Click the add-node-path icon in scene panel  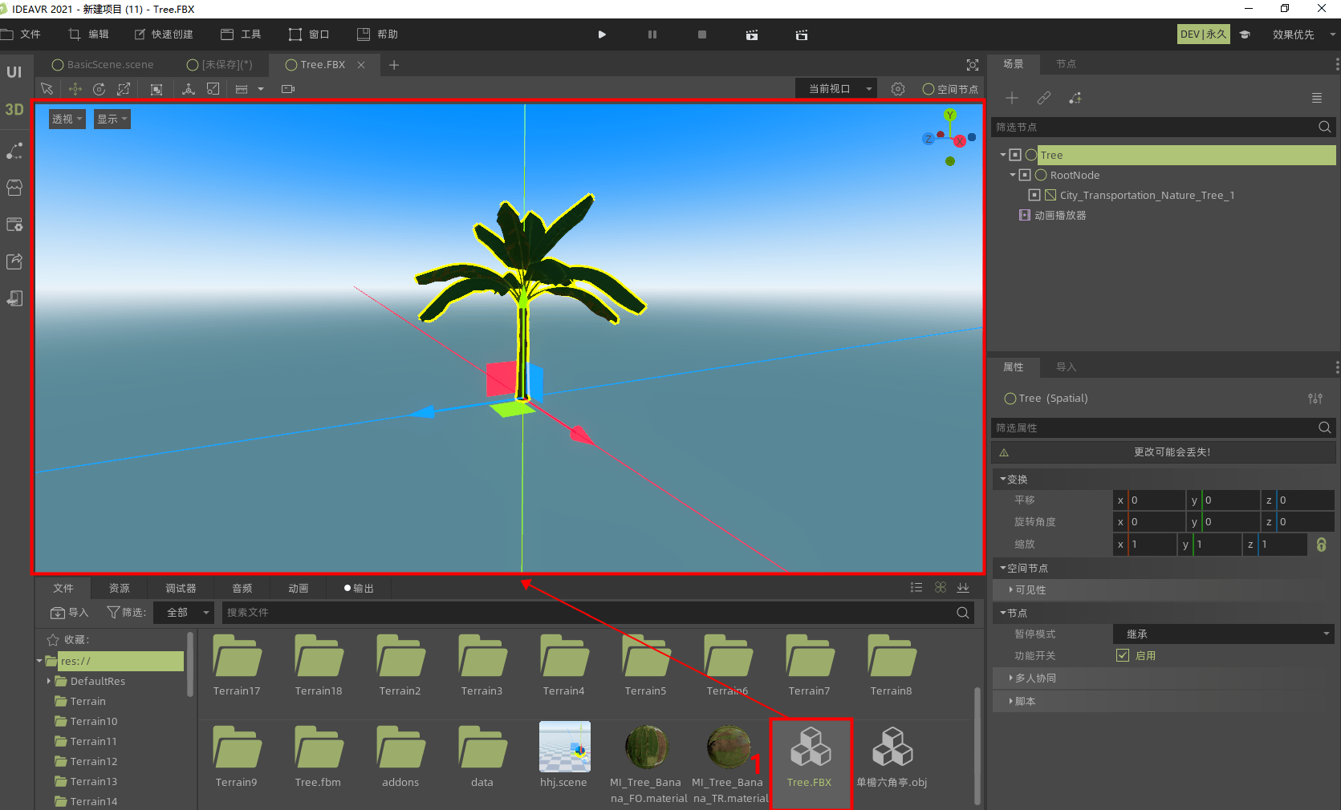tap(1075, 98)
